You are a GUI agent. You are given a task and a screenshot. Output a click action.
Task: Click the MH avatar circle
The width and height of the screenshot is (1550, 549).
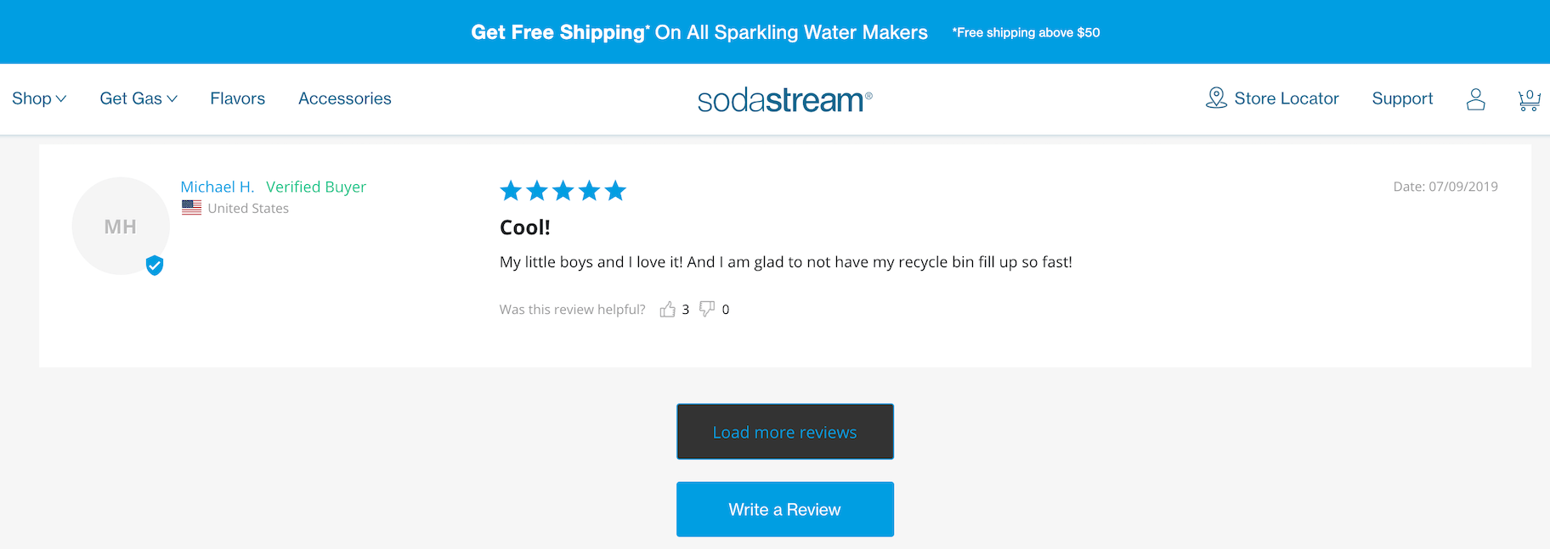coord(120,227)
